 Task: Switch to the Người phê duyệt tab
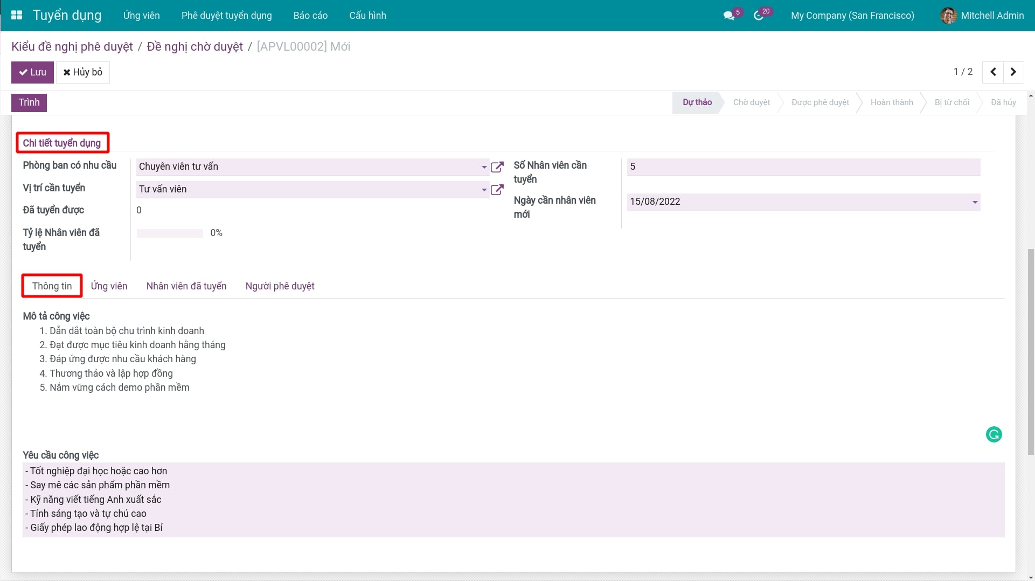pyautogui.click(x=280, y=286)
